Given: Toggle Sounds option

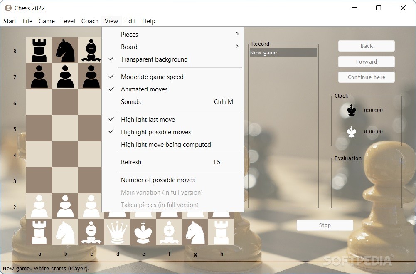Looking at the screenshot, I should coord(173,102).
